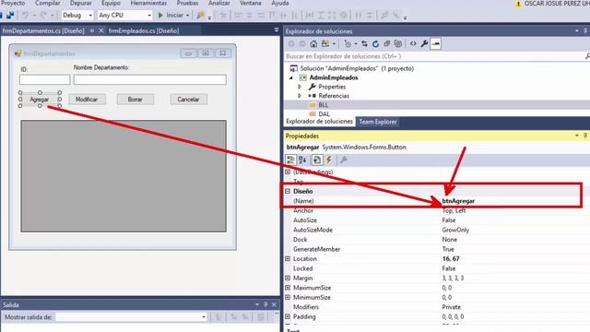This screenshot has height=332, width=590.
Task: Expand the MaximumSize property
Action: click(x=288, y=288)
